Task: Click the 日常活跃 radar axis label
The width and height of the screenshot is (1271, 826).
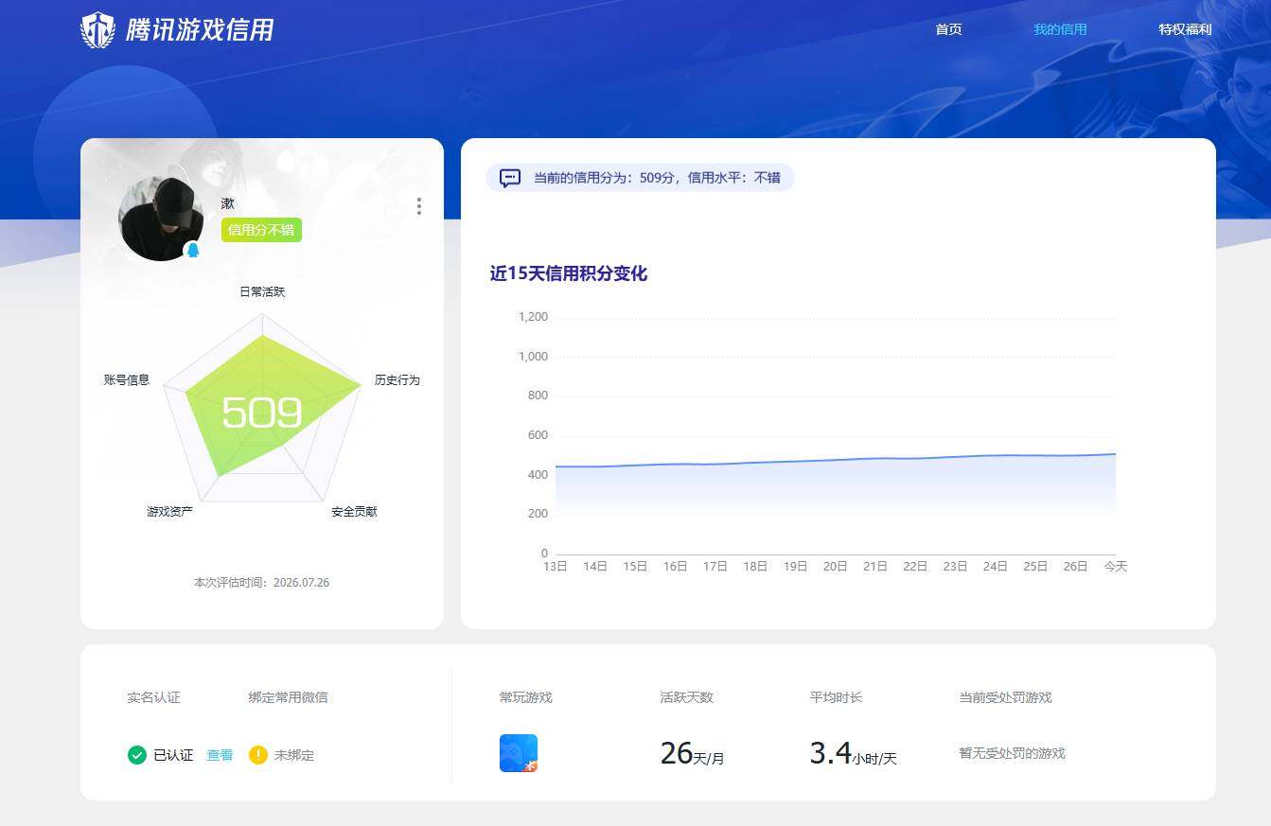Action: [262, 292]
